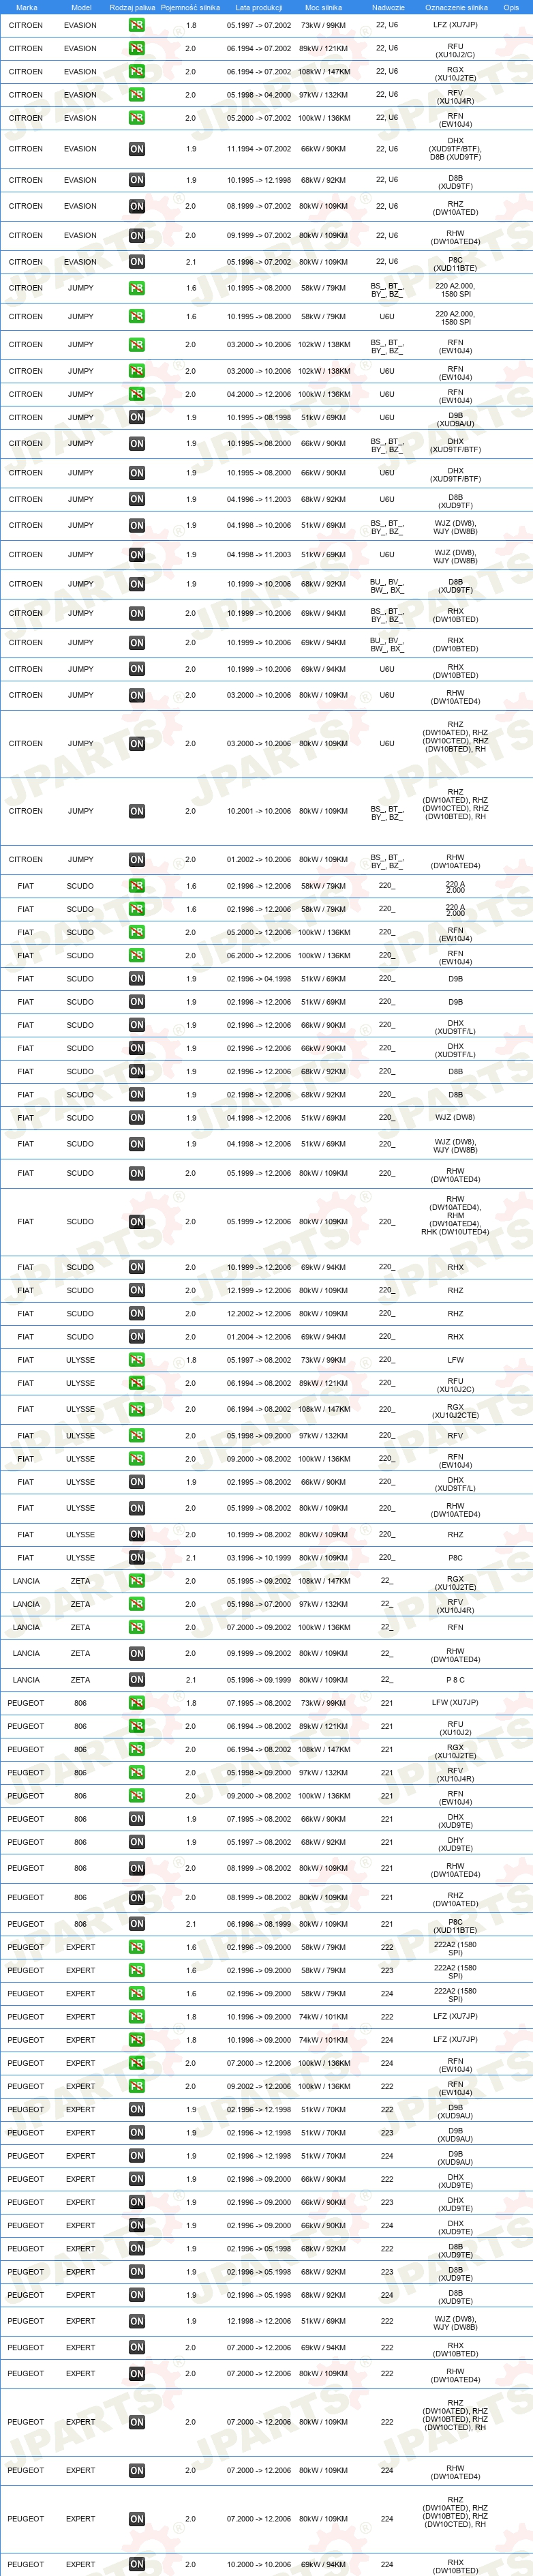Select PB fuel icon in Fiat Ulysse 1.8 row
The image size is (533, 2576).
click(x=137, y=1360)
